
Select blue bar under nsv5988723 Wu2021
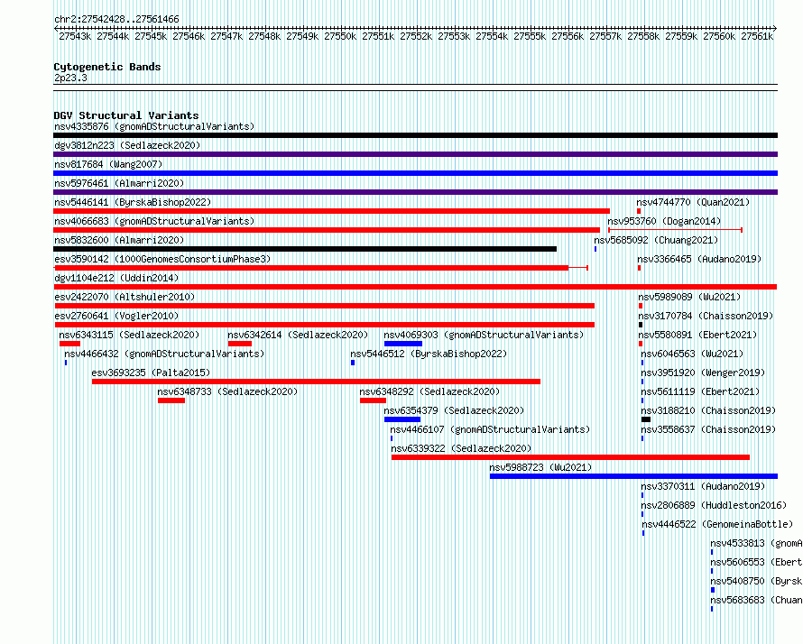633,476
